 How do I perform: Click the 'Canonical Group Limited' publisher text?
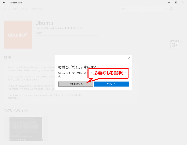click(x=48, y=28)
